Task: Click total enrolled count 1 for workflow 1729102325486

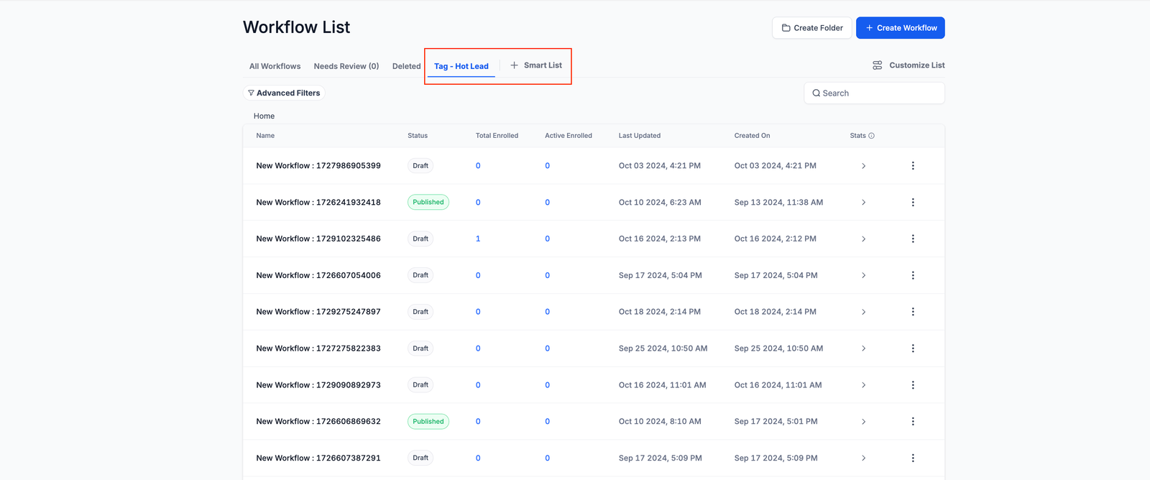Action: pyautogui.click(x=478, y=239)
